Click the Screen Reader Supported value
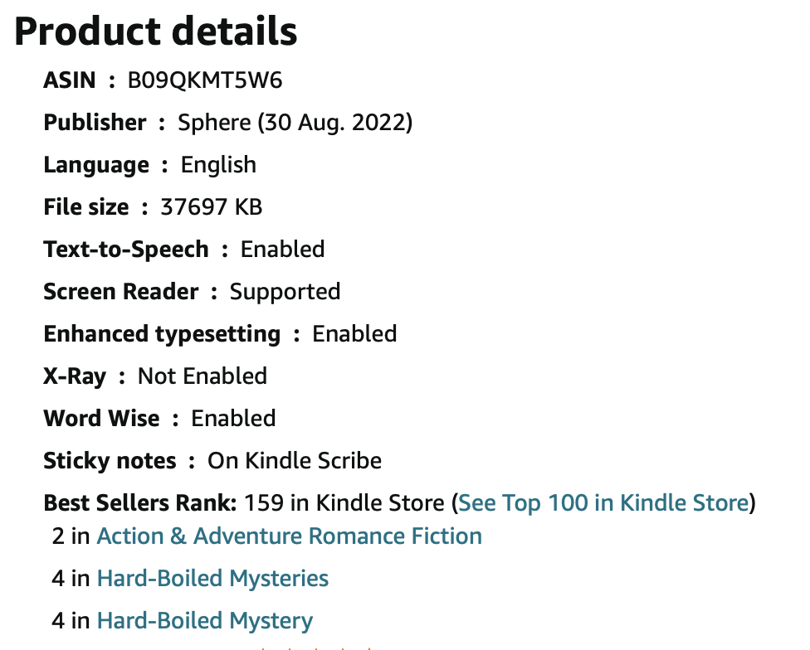The width and height of the screenshot is (810, 650). (285, 292)
